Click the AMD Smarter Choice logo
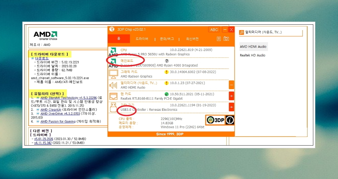The image size is (338, 179). point(45,36)
